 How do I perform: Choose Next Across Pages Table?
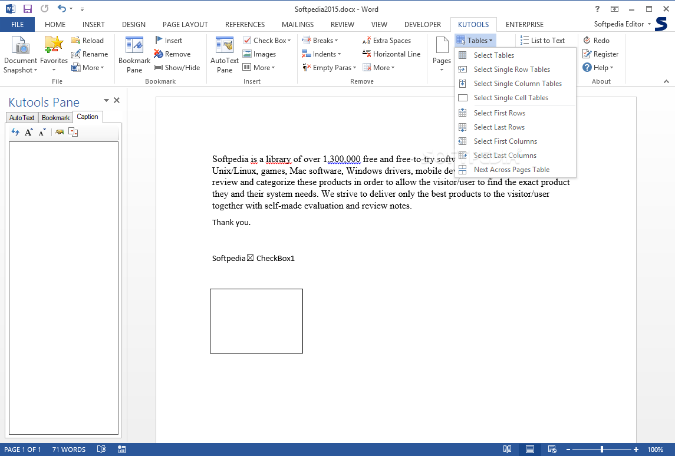point(515,170)
